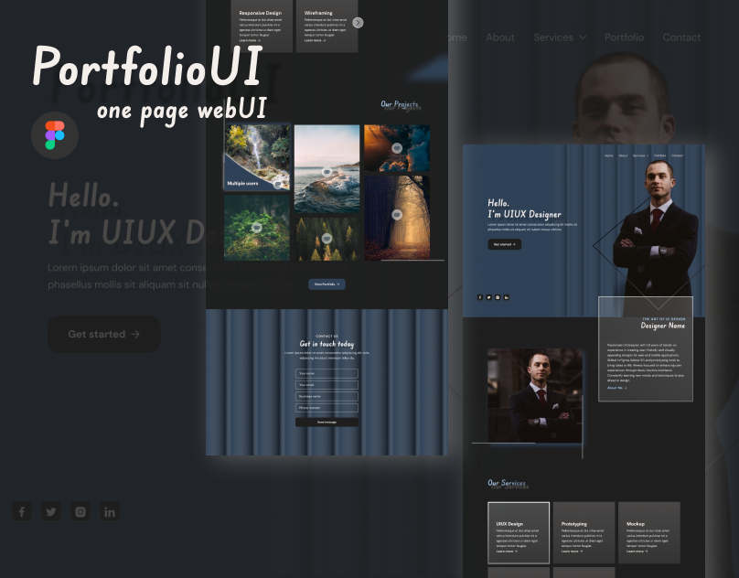Select Portfolio in the navigation bar
The height and width of the screenshot is (578, 739).
[624, 37]
